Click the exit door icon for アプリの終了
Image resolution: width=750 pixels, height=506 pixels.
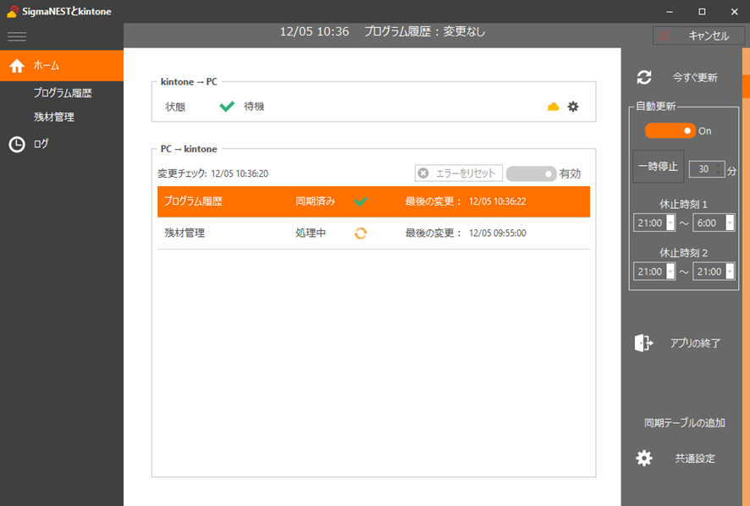tap(643, 343)
